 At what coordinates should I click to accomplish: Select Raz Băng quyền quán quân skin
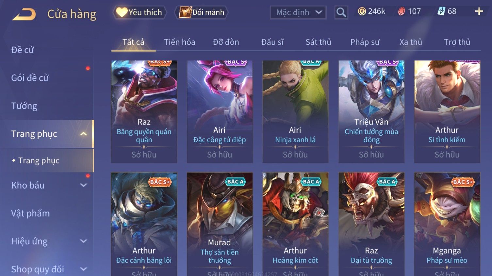(x=144, y=112)
